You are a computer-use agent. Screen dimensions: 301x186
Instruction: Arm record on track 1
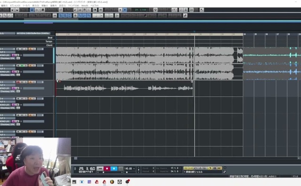(x=18, y=49)
